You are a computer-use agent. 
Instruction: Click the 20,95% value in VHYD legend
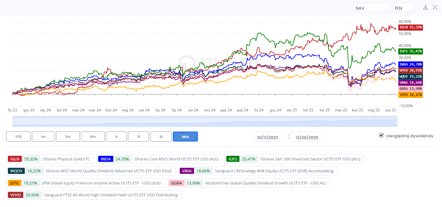(x=33, y=195)
